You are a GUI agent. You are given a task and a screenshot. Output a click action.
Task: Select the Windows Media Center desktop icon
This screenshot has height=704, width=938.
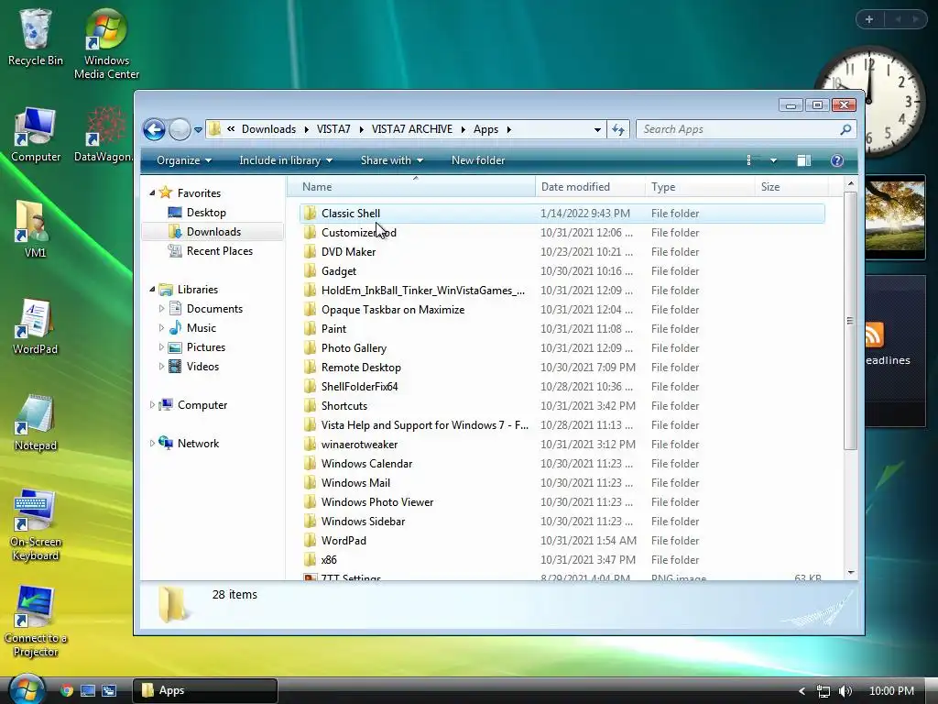pos(106,44)
